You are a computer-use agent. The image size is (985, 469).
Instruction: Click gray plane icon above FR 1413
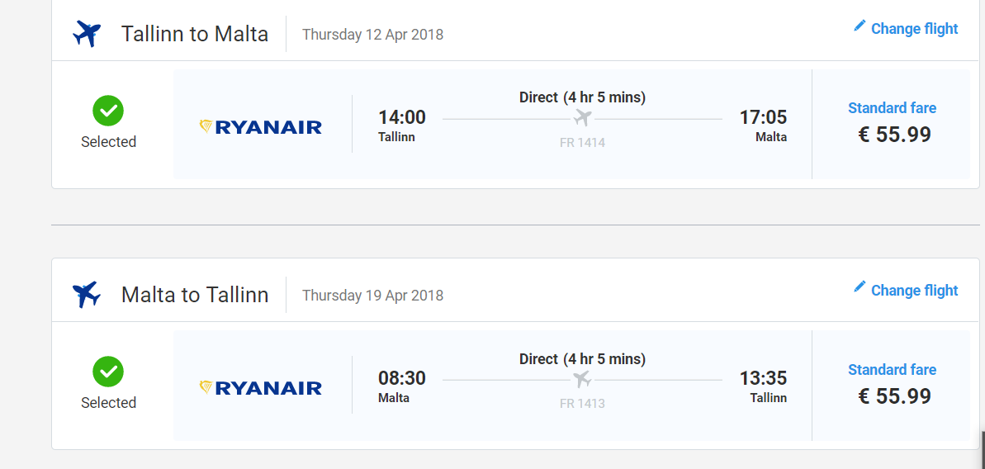click(x=582, y=379)
